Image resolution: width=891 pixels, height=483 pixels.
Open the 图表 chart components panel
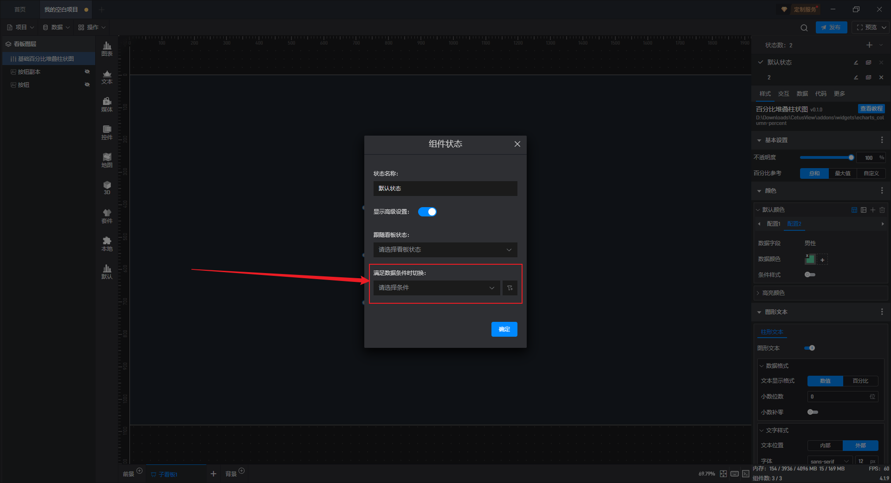coord(107,49)
